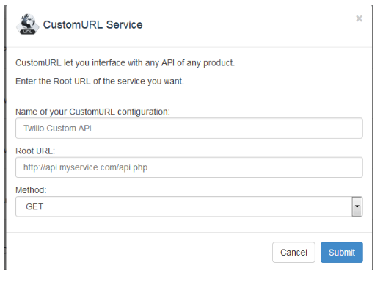Image resolution: width=383 pixels, height=282 pixels.
Task: Expand the Method list using its arrow
Action: click(x=357, y=206)
